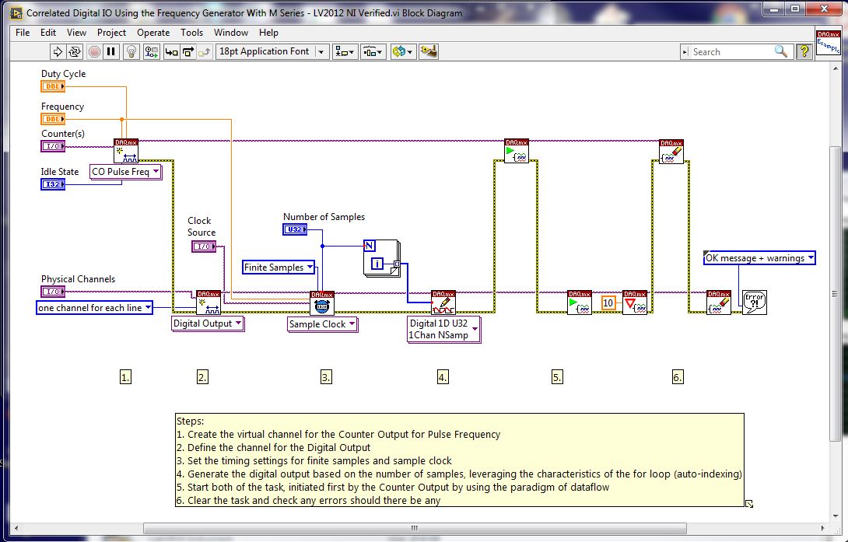This screenshot has height=542, width=848.
Task: Select the DAQmx Timing node
Action: tap(322, 302)
